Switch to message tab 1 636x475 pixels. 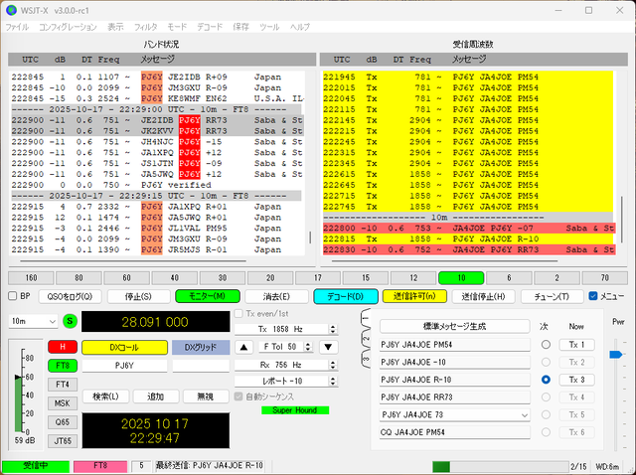point(366,319)
